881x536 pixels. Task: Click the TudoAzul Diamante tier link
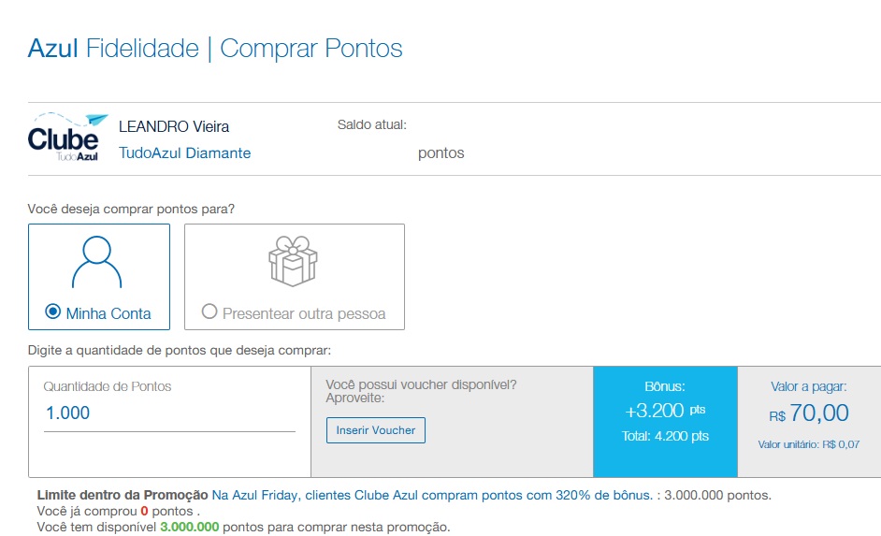184,152
